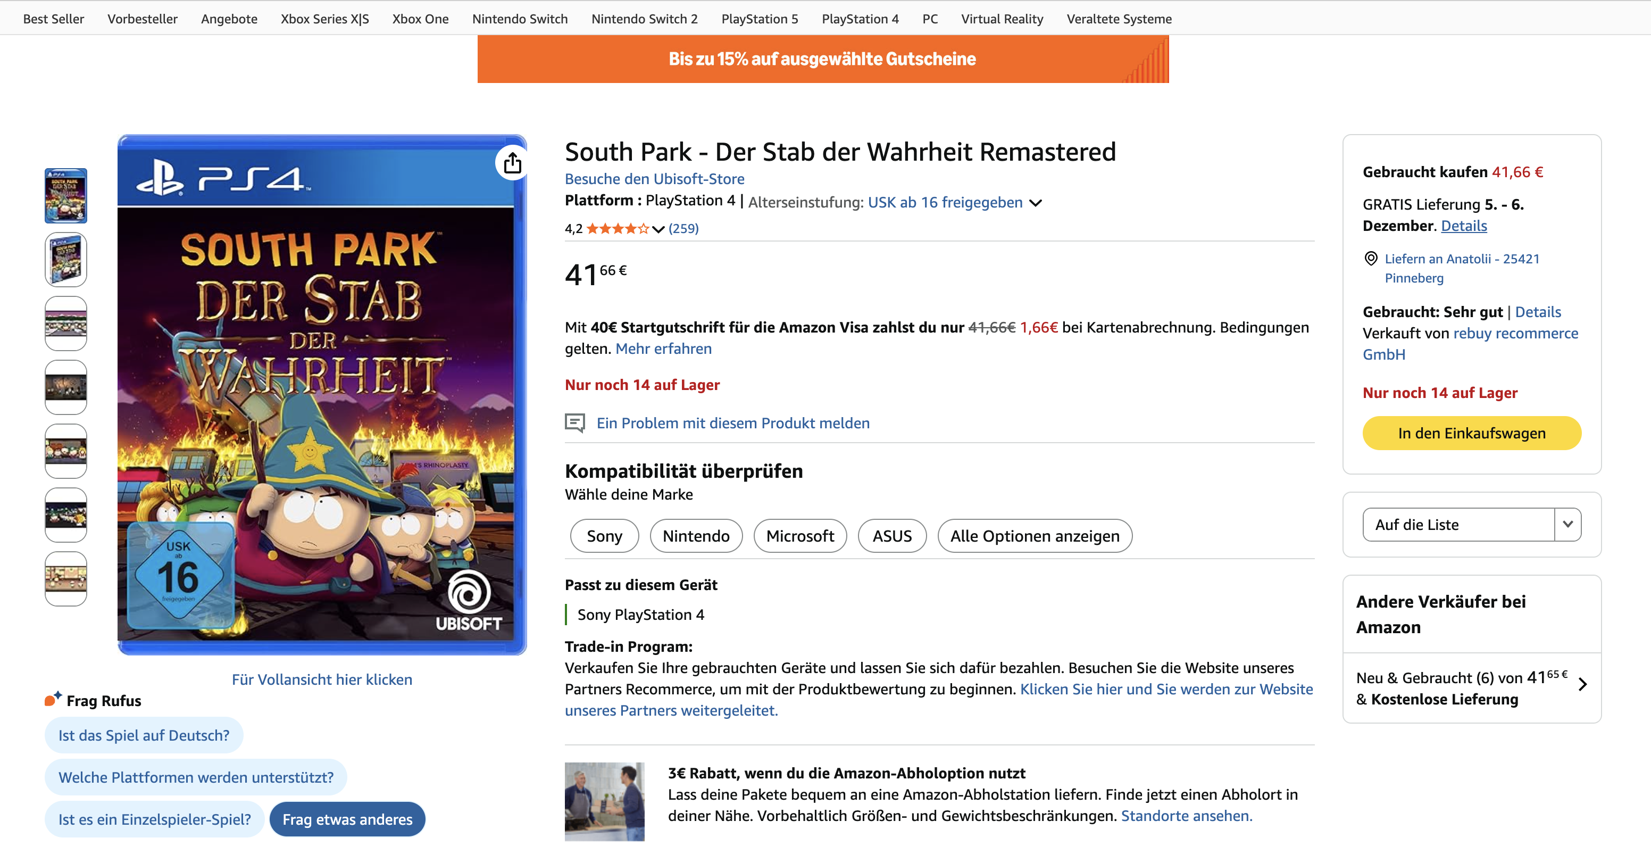Open the Auf die Liste dropdown arrow
Viewport: 1651px width, 846px height.
tap(1567, 524)
